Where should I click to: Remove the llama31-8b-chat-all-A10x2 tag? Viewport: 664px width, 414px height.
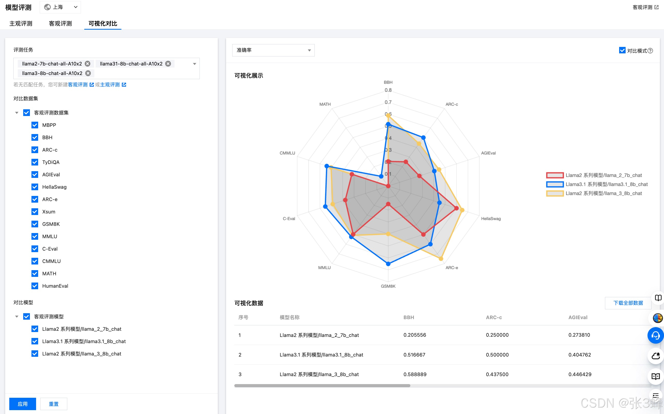tap(168, 64)
